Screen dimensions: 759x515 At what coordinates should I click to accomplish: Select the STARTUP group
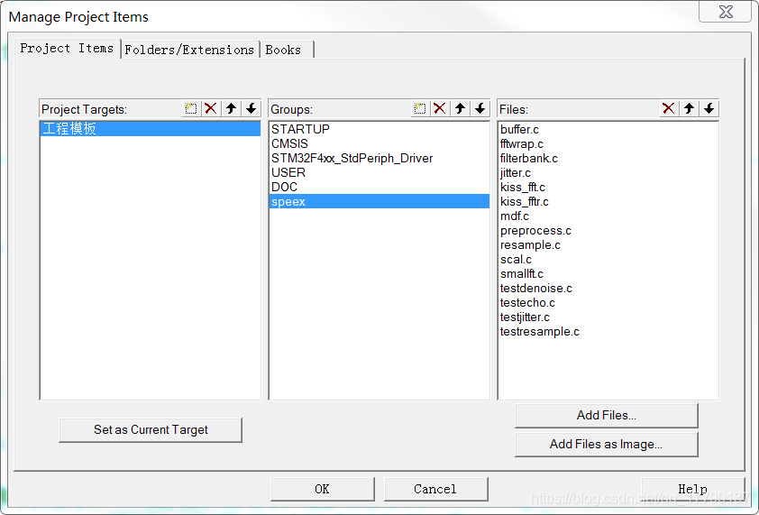click(379, 129)
